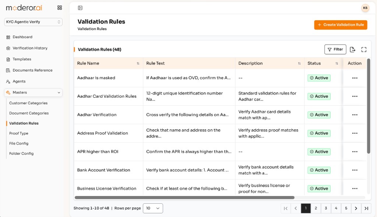Select Validation Rules submenu item
Viewport: 377px width, 217px height.
pos(24,123)
